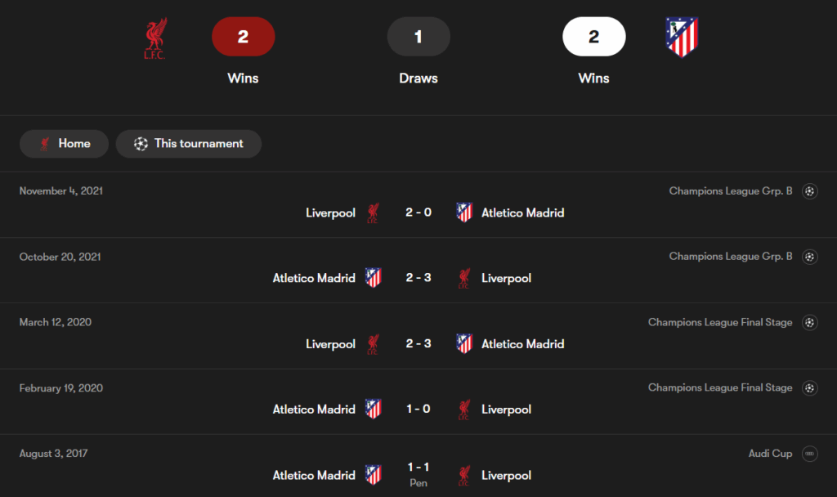The image size is (837, 497).
Task: Click the Champions League icon for October 20 match
Action: point(809,257)
